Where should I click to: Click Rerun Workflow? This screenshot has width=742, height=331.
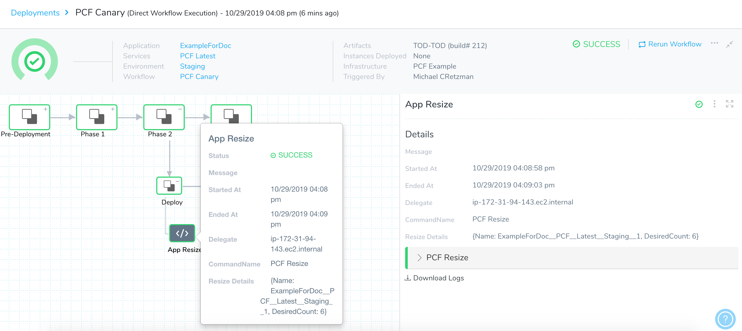coord(670,44)
